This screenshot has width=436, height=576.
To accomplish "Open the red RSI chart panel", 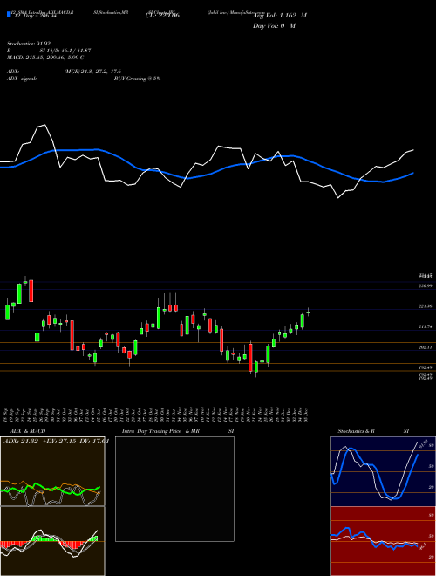I will pos(383,541).
